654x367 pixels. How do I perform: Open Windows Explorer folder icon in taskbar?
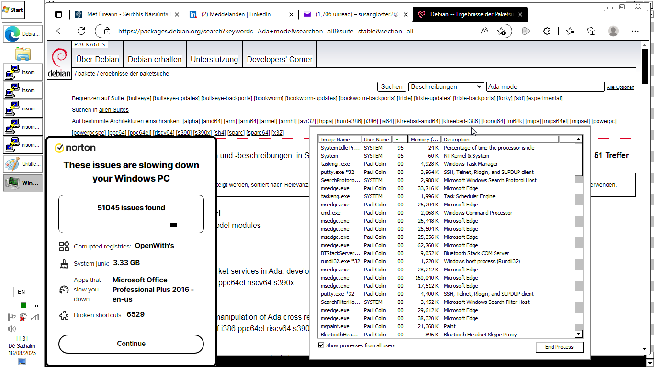[x=23, y=54]
